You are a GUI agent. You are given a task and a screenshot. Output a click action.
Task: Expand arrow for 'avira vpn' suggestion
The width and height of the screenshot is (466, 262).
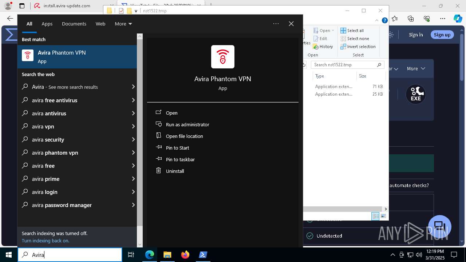pyautogui.click(x=133, y=126)
